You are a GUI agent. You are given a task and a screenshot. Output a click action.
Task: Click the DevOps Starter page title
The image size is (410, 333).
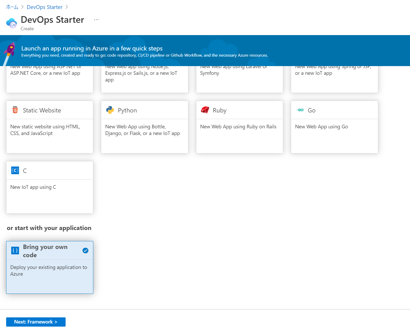[x=52, y=20]
